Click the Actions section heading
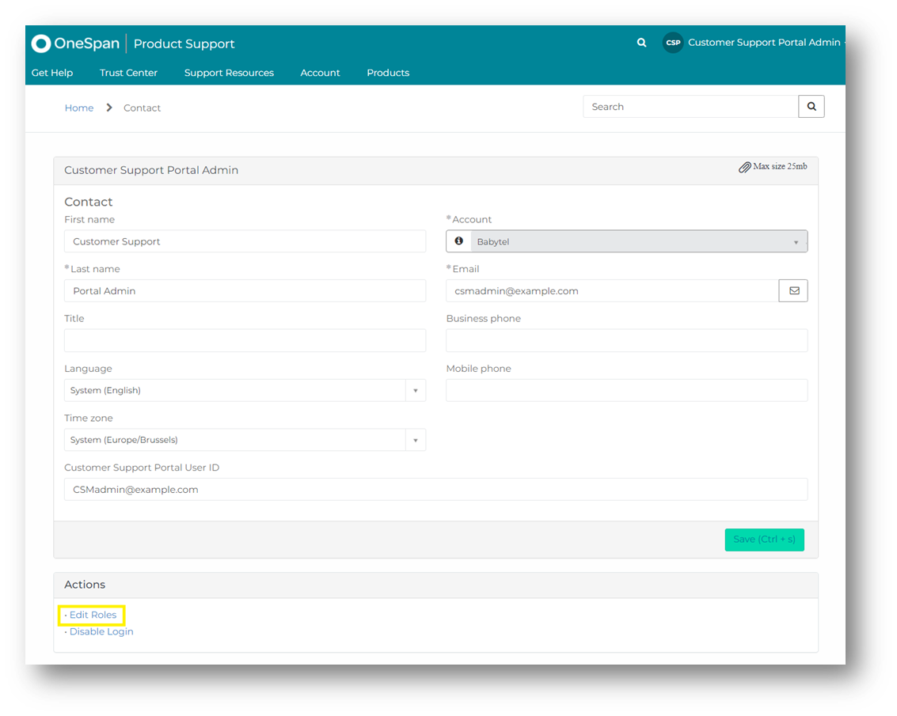897x716 pixels. 85,585
